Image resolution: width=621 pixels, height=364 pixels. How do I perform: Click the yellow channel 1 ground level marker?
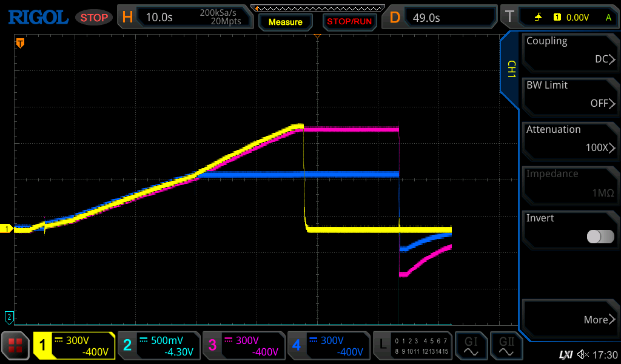coord(7,229)
